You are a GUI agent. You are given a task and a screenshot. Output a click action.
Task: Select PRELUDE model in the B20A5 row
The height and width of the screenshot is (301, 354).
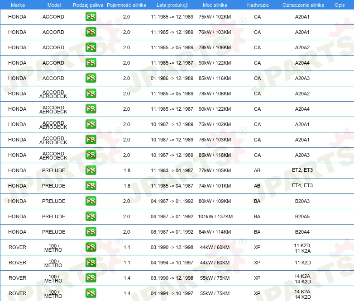click(x=53, y=216)
